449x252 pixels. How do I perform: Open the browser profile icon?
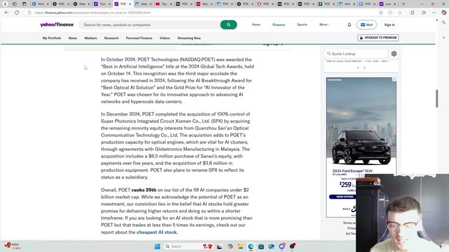(5, 4)
